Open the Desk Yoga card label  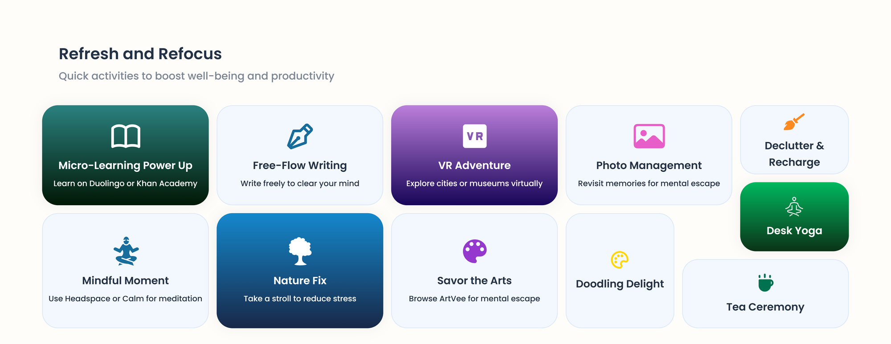794,231
